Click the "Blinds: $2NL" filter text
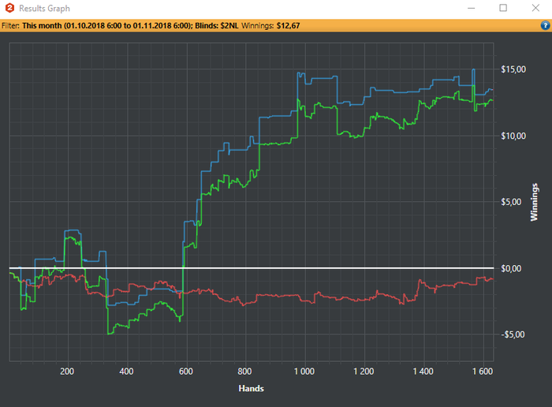The image size is (552, 407). [x=217, y=26]
